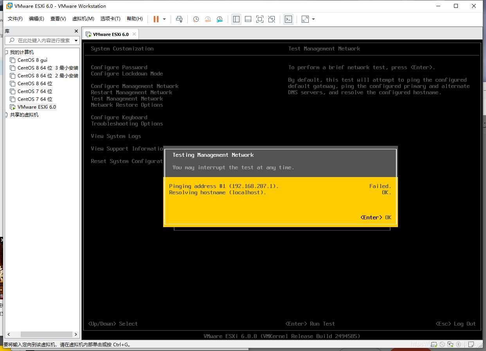Click the Pinging address #1 result line
486x351 pixels.
click(280, 186)
